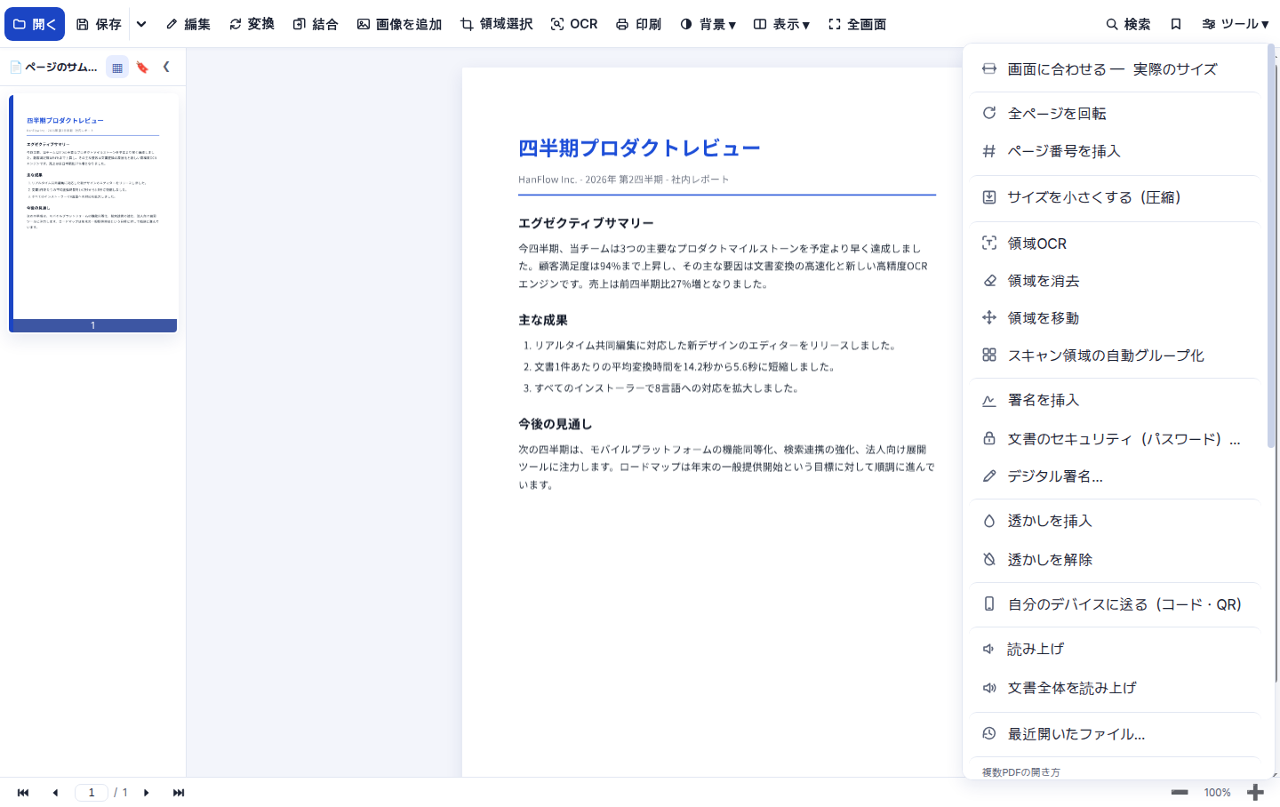Click the 主な成果 heading in document
Image resolution: width=1280 pixels, height=807 pixels.
pos(543,320)
